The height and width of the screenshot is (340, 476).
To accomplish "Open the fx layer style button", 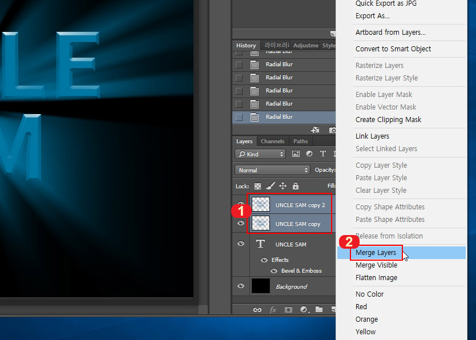I will [x=273, y=310].
